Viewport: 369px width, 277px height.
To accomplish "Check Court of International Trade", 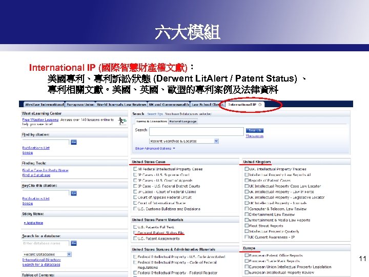I will coord(135,203).
